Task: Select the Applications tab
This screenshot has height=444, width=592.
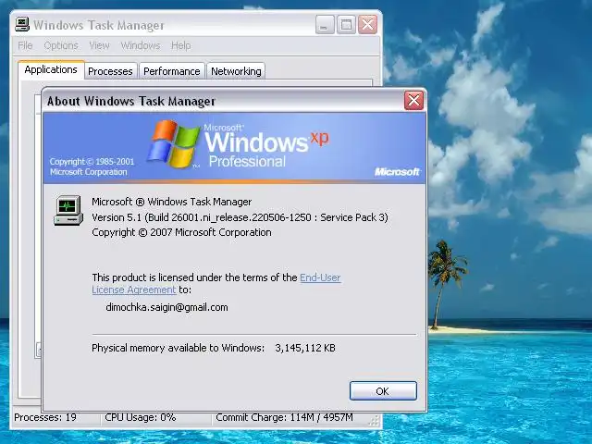Action: coord(51,70)
